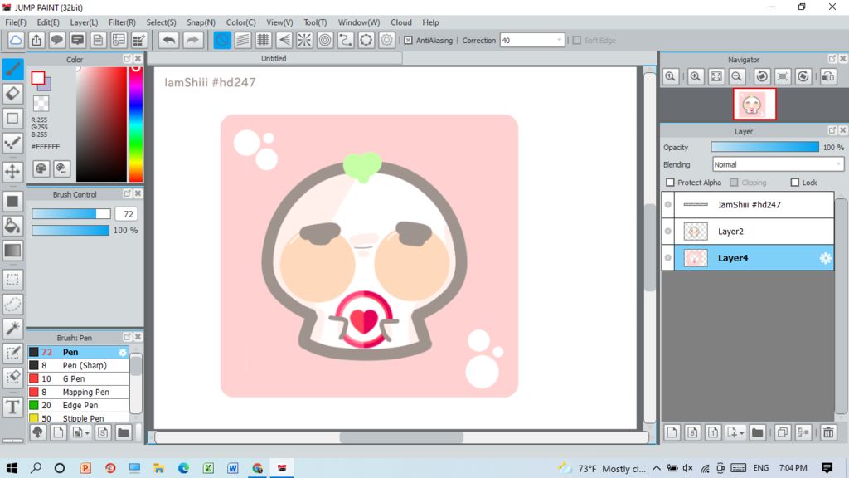Flip the canvas view in Navigator
This screenshot has height=478, width=849.
(x=828, y=76)
